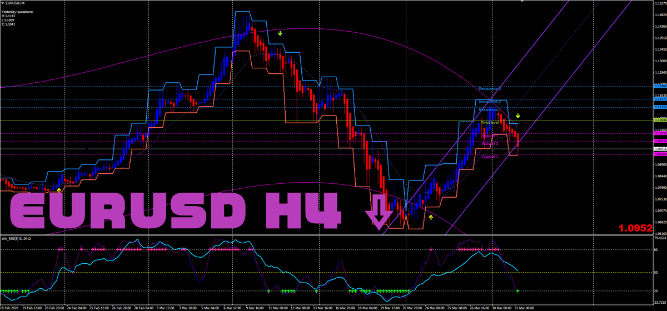Click the yellow sell arrow near 31 Mar

[517, 117]
